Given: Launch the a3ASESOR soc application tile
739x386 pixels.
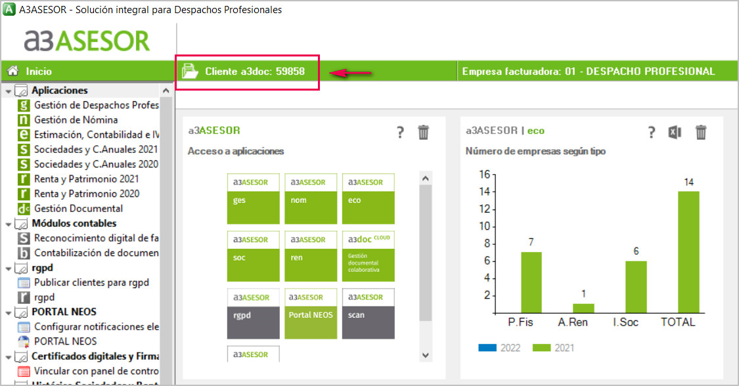Looking at the screenshot, I should [x=253, y=256].
